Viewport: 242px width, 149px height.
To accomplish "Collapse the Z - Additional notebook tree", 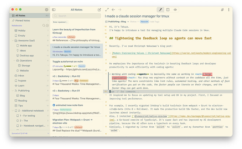I will [x=13, y=111].
